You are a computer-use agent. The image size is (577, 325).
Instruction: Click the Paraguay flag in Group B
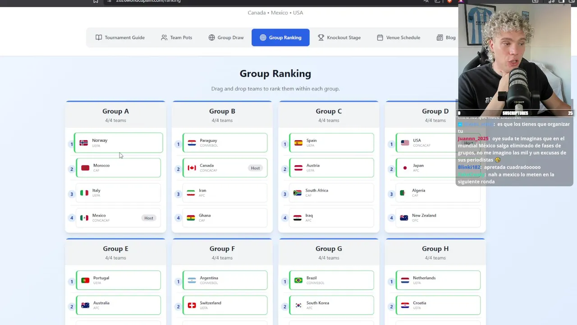(x=192, y=143)
